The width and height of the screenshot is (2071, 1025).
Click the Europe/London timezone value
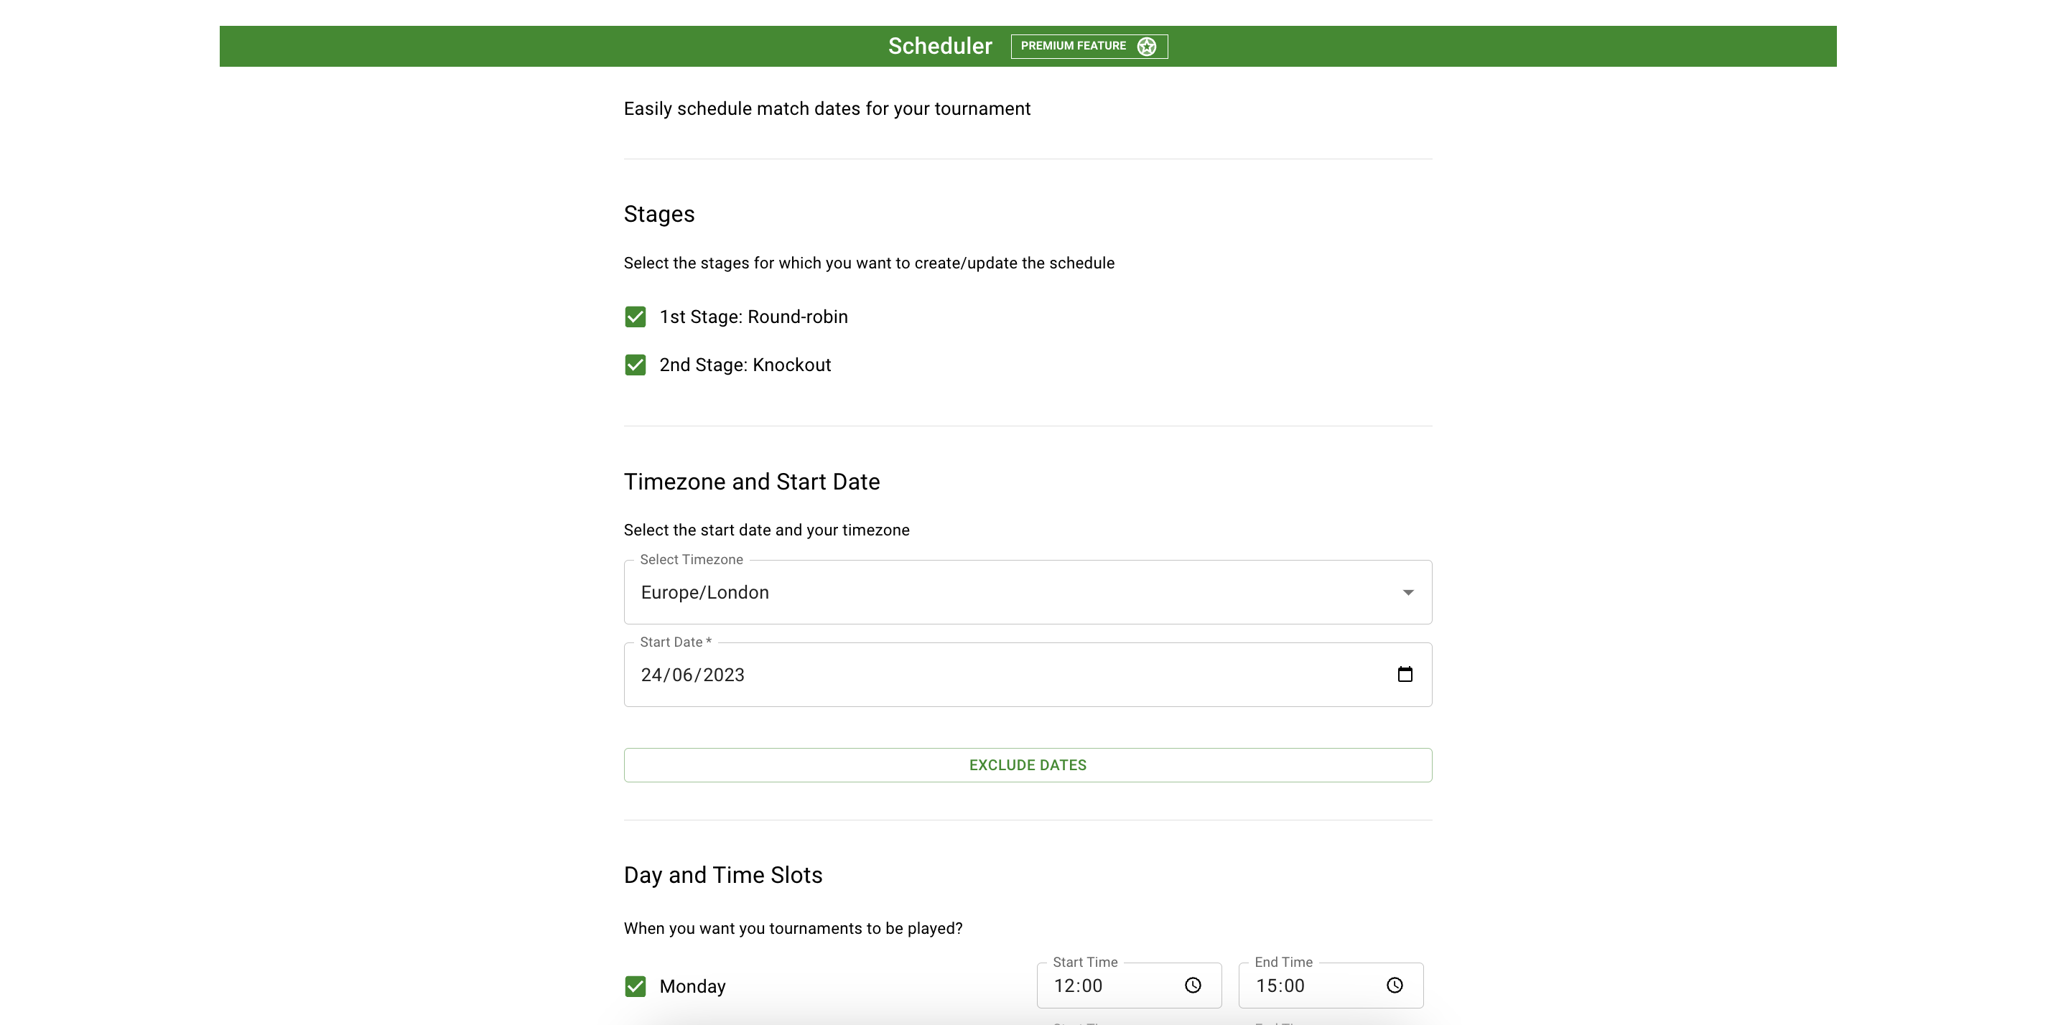704,592
